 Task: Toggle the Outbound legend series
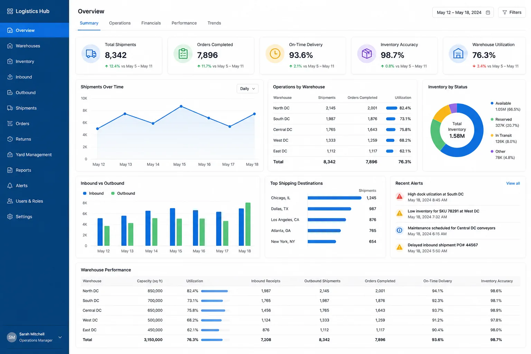point(123,193)
